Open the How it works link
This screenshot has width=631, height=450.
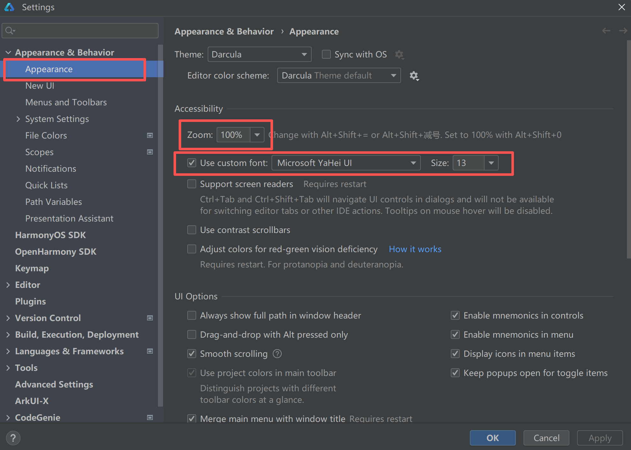tap(415, 249)
